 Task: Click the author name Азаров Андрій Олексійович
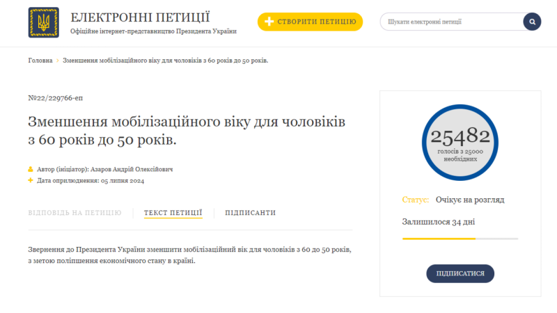[x=132, y=169]
